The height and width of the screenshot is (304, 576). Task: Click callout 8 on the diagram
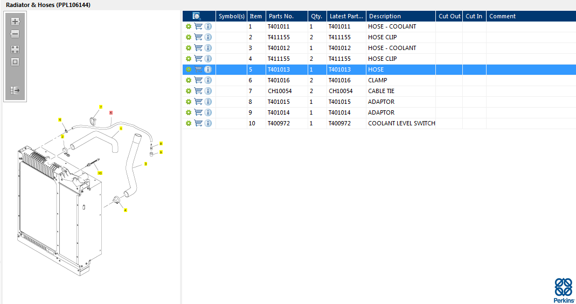pyautogui.click(x=161, y=144)
